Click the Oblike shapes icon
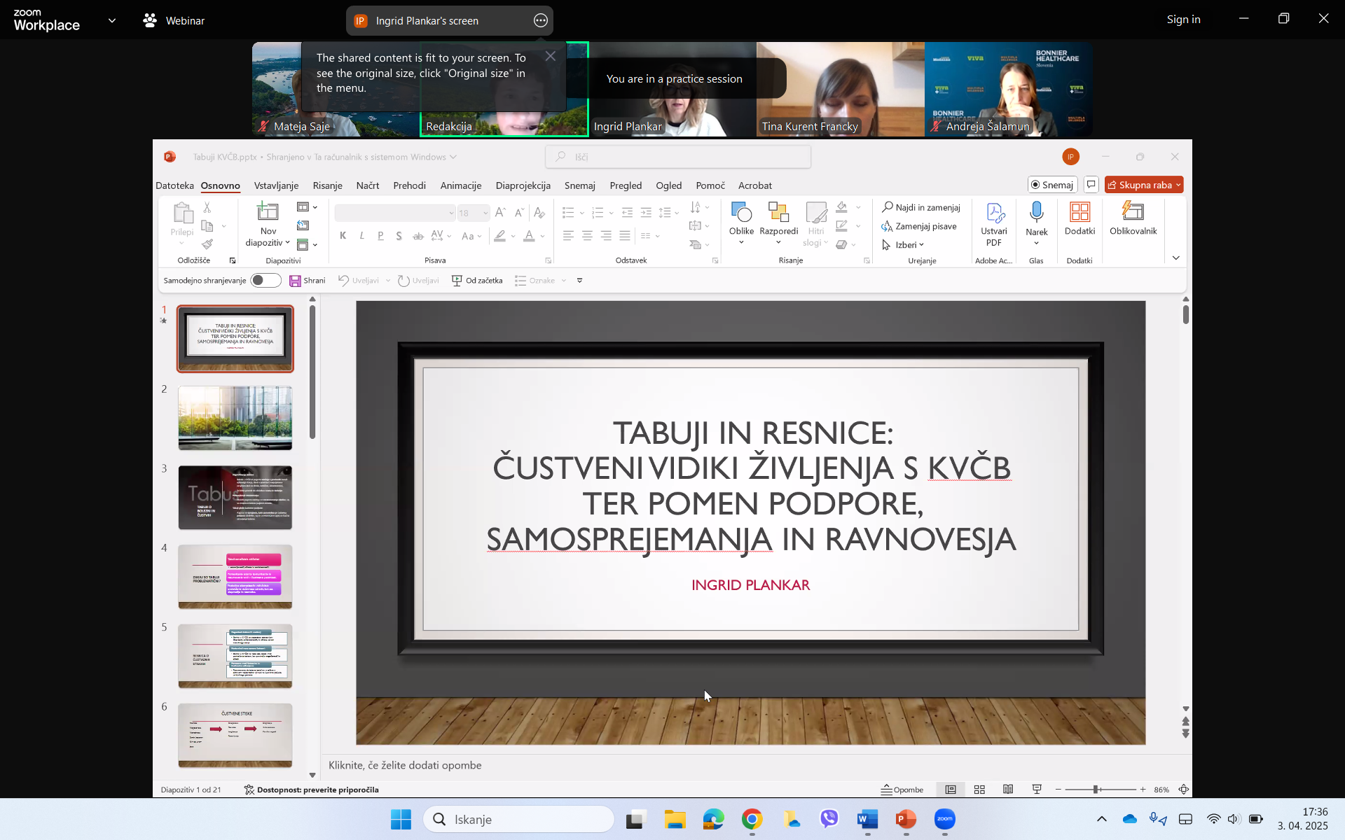Screen dimensions: 1345x840 [x=740, y=211]
